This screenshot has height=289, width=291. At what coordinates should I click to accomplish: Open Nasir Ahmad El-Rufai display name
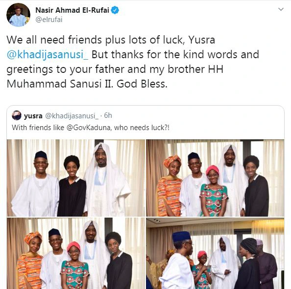[x=72, y=10]
